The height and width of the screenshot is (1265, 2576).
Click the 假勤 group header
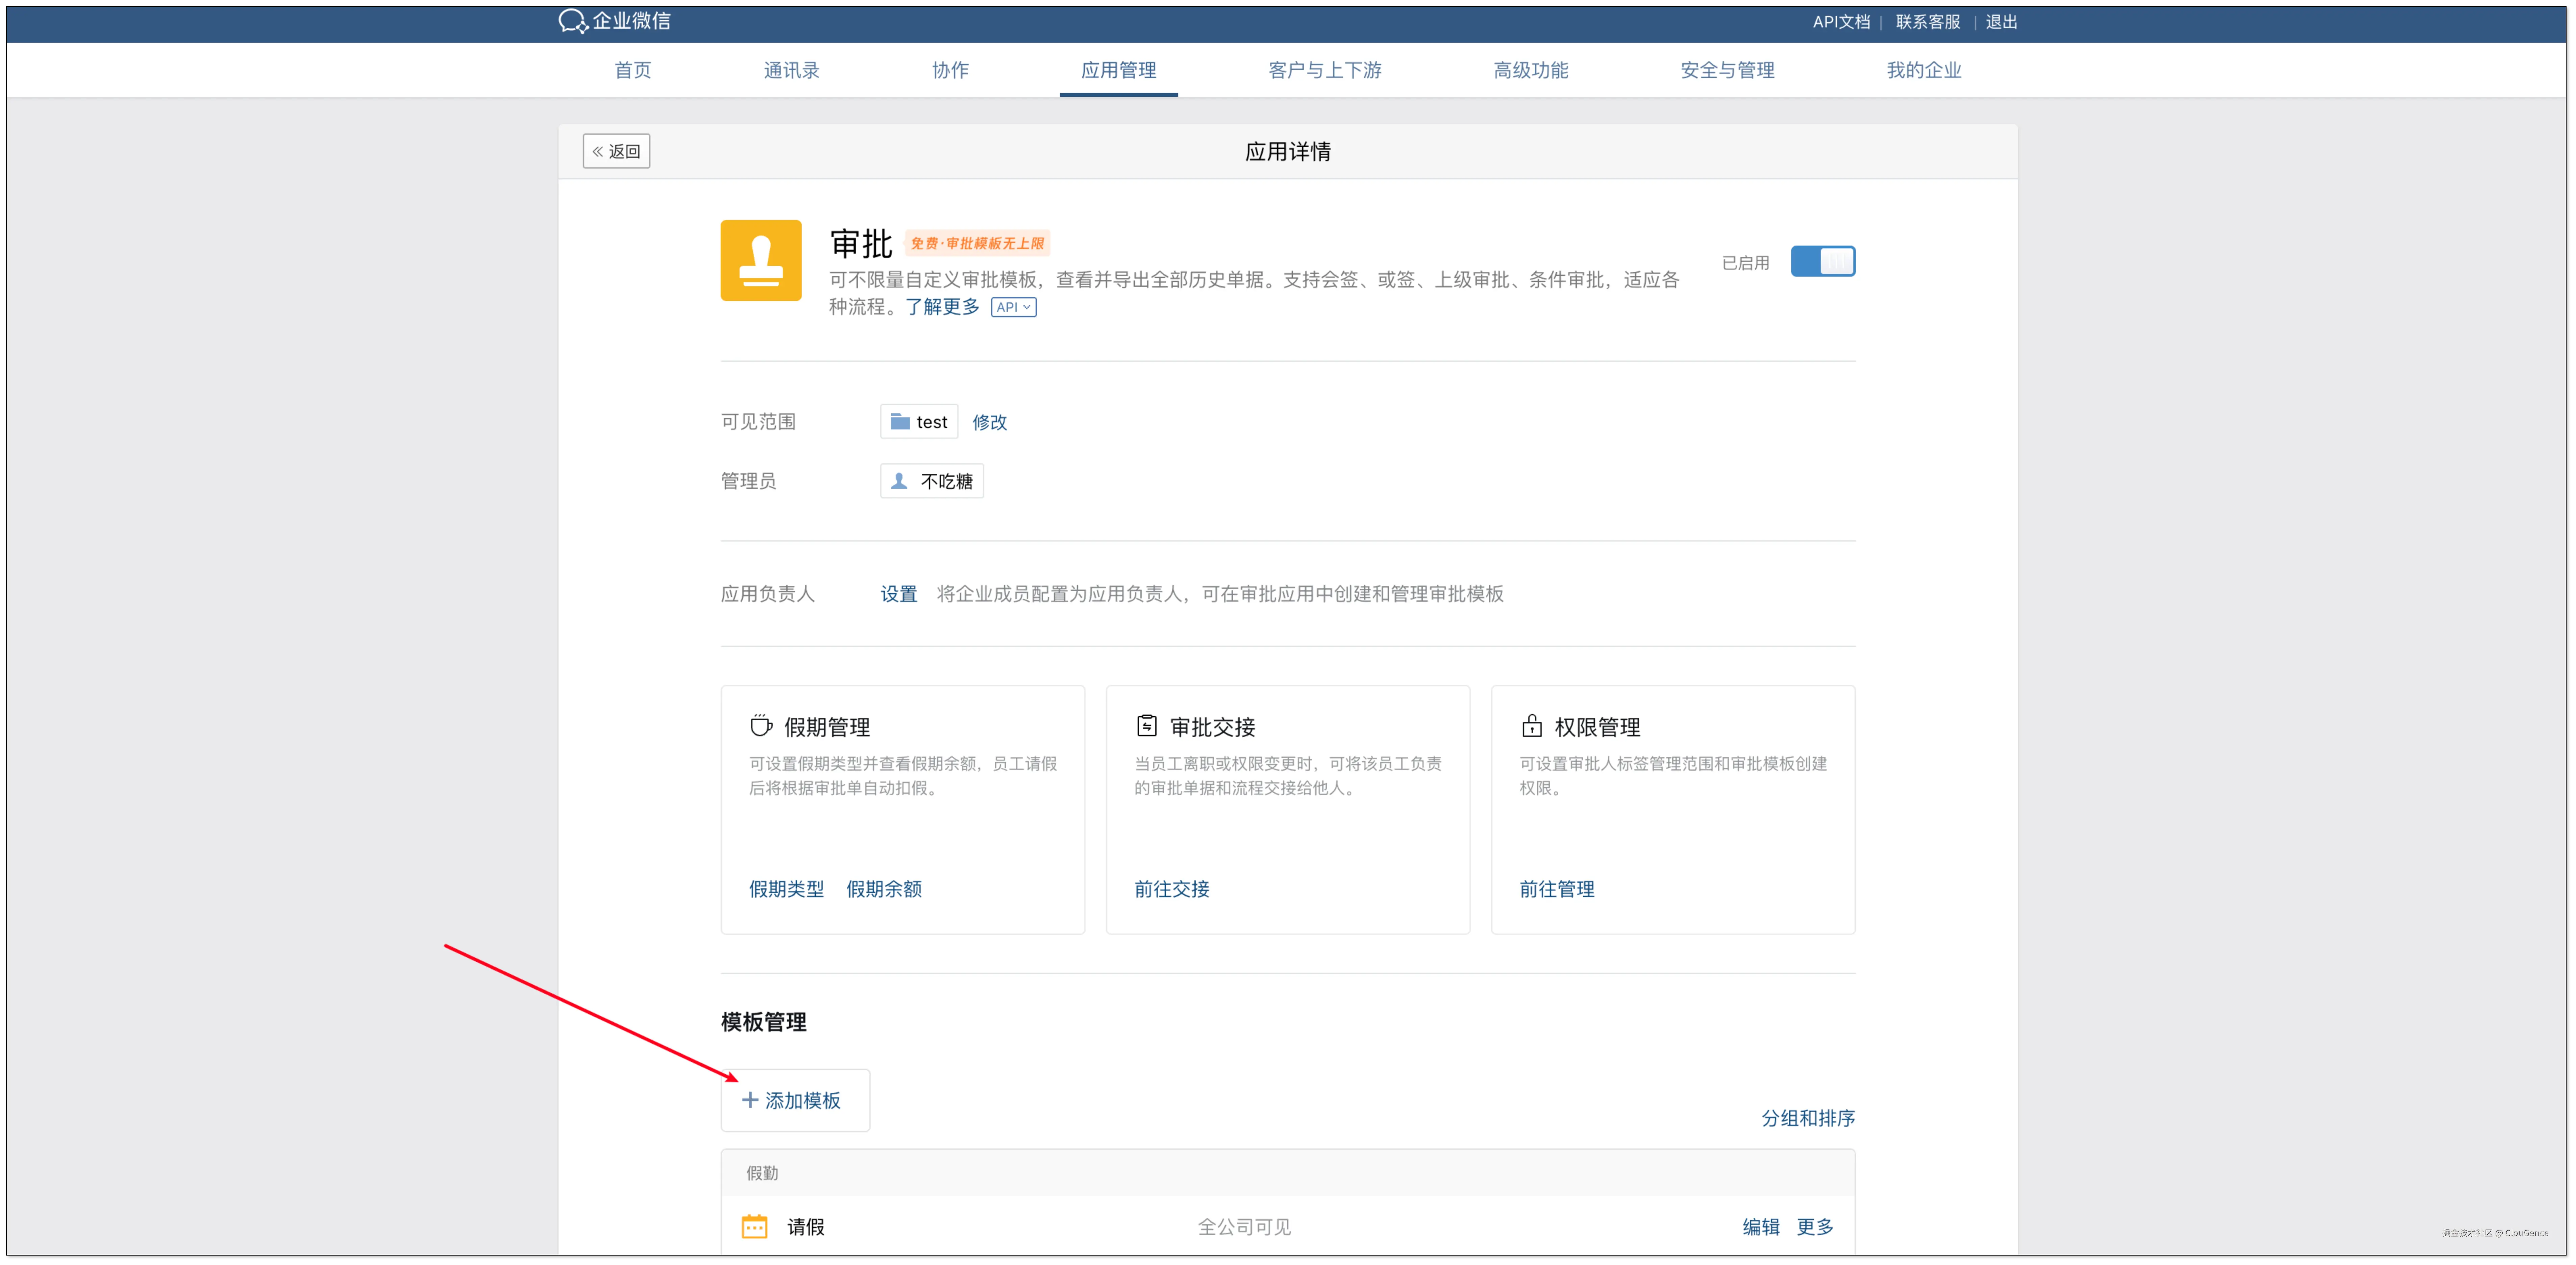[1288, 1173]
